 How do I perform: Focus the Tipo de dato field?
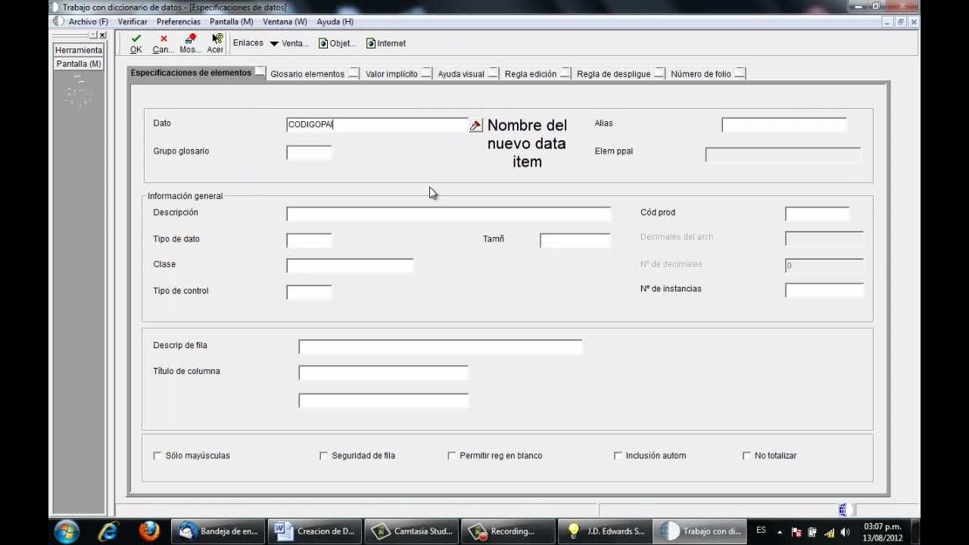[309, 241]
